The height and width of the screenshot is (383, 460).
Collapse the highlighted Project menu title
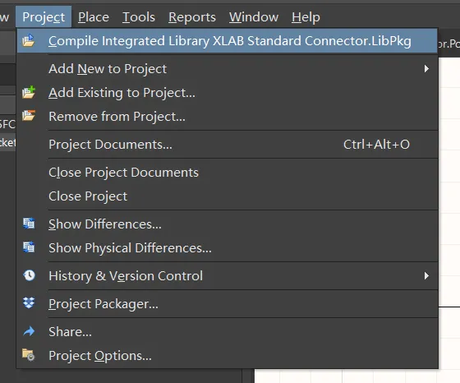pos(44,17)
